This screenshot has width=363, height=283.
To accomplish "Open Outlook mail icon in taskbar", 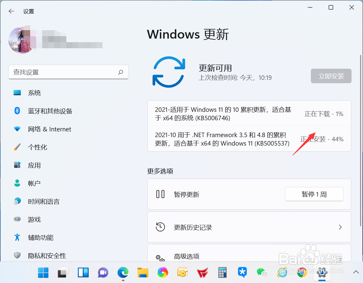I will point(182,272).
